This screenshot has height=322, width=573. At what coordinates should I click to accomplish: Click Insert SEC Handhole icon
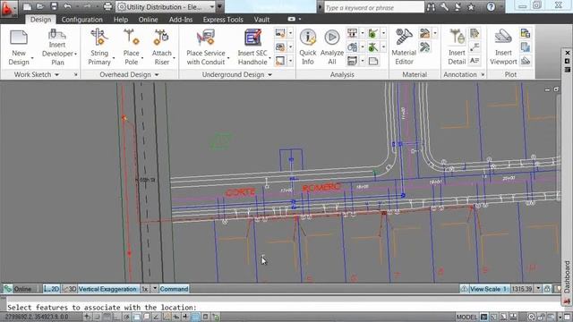coord(252,38)
